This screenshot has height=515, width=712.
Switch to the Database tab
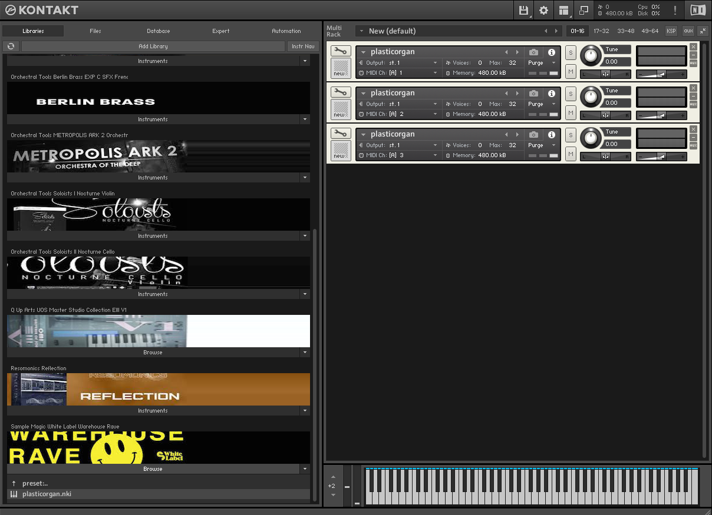pos(159,31)
